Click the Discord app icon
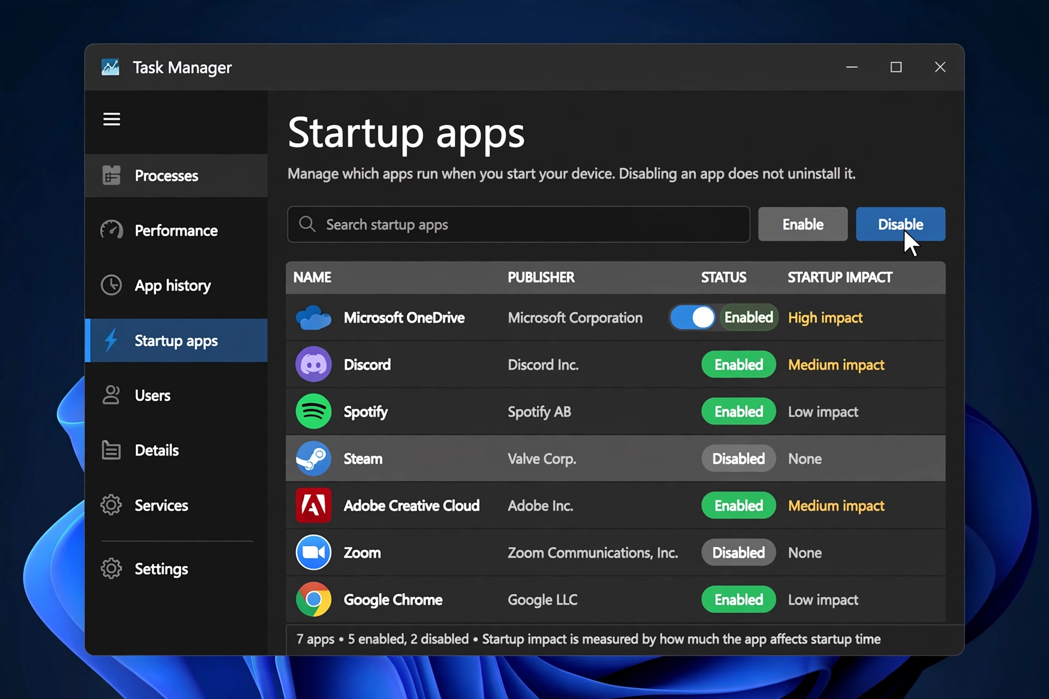This screenshot has width=1049, height=699. [x=314, y=364]
